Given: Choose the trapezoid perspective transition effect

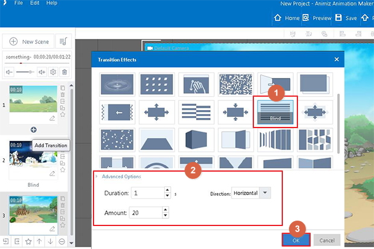Looking at the screenshot, I should click(x=157, y=140).
